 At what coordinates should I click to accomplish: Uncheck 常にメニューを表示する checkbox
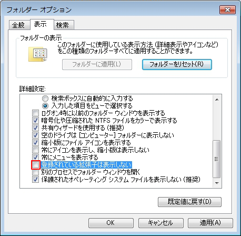(x=35, y=157)
